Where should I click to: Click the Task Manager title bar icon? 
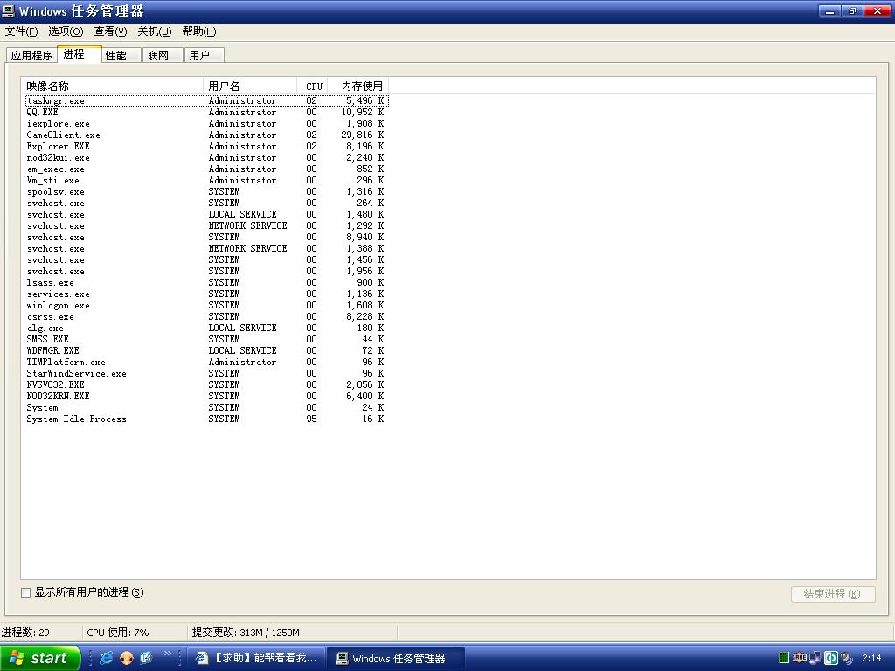point(8,10)
